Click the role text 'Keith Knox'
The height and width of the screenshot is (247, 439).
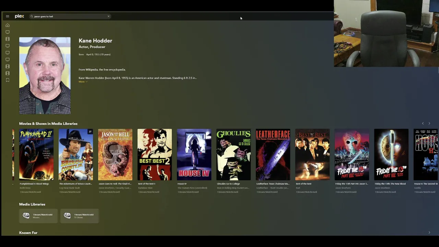point(25,188)
